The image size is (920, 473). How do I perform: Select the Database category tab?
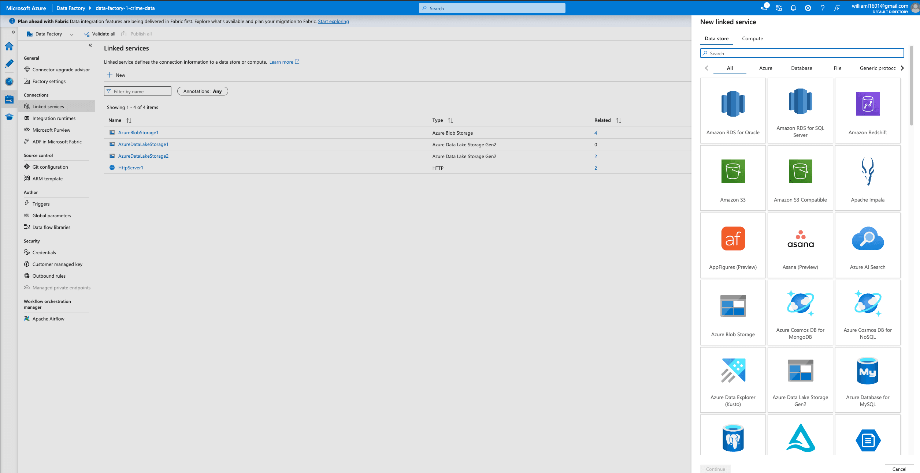pyautogui.click(x=801, y=68)
